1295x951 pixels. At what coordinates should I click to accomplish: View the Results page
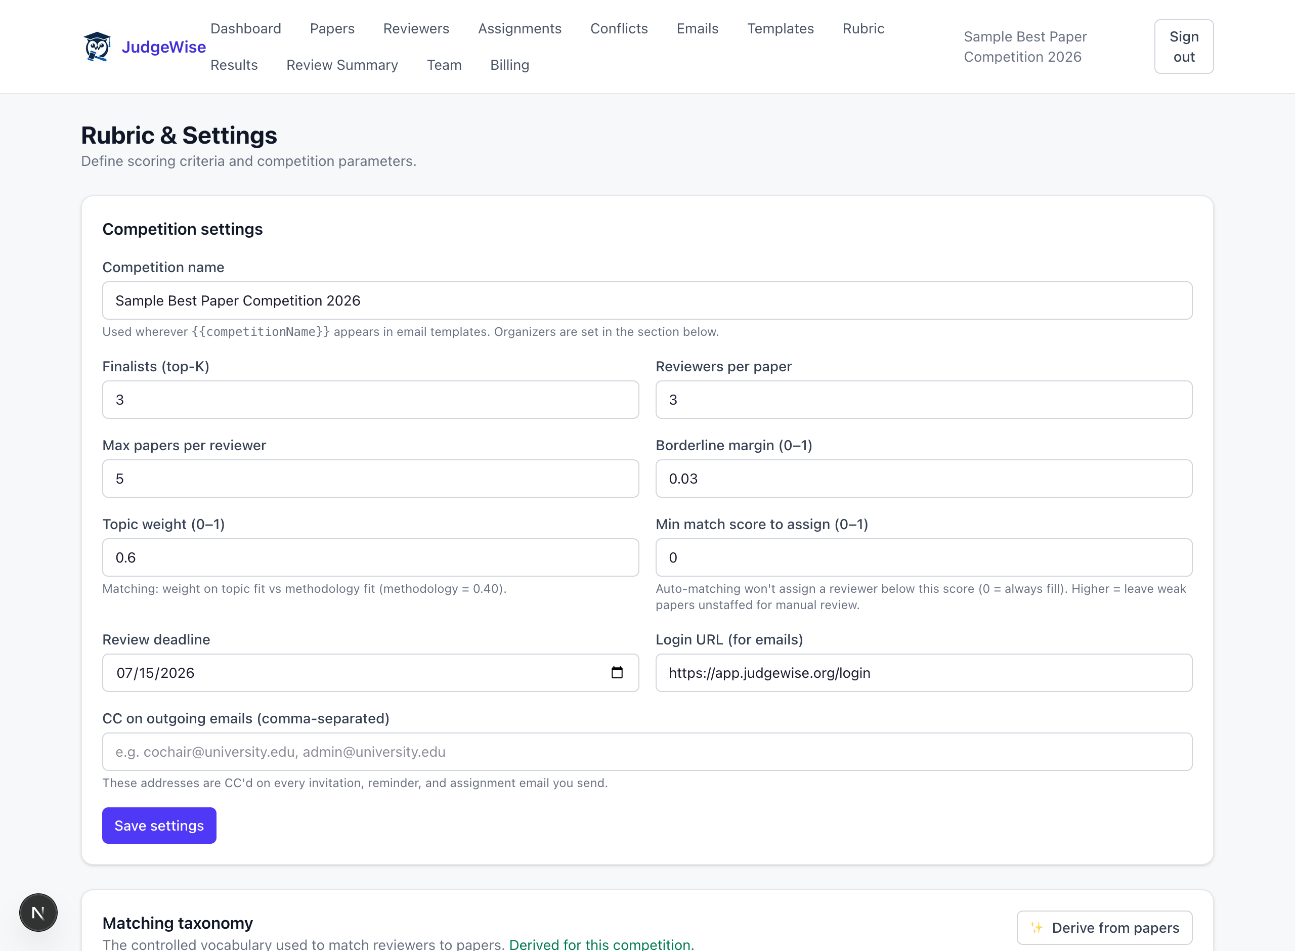pyautogui.click(x=234, y=65)
